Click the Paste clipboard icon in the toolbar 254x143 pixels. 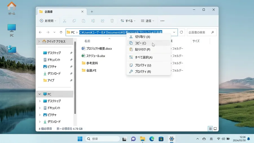coord(84,21)
